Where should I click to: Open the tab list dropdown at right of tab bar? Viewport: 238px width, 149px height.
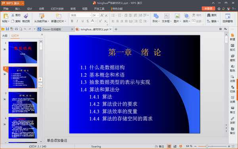point(226,29)
